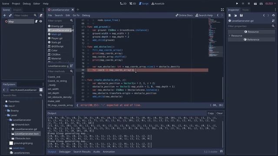Open Stats.gd in the script list
The width and height of the screenshot is (278, 156).
(56, 42)
